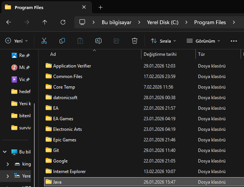Collapse Bu bilgisayar tree node in sidebar

tap(5, 152)
